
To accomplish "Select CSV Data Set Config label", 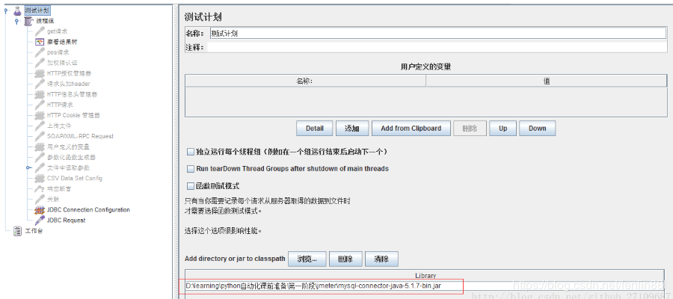I will click(x=75, y=179).
